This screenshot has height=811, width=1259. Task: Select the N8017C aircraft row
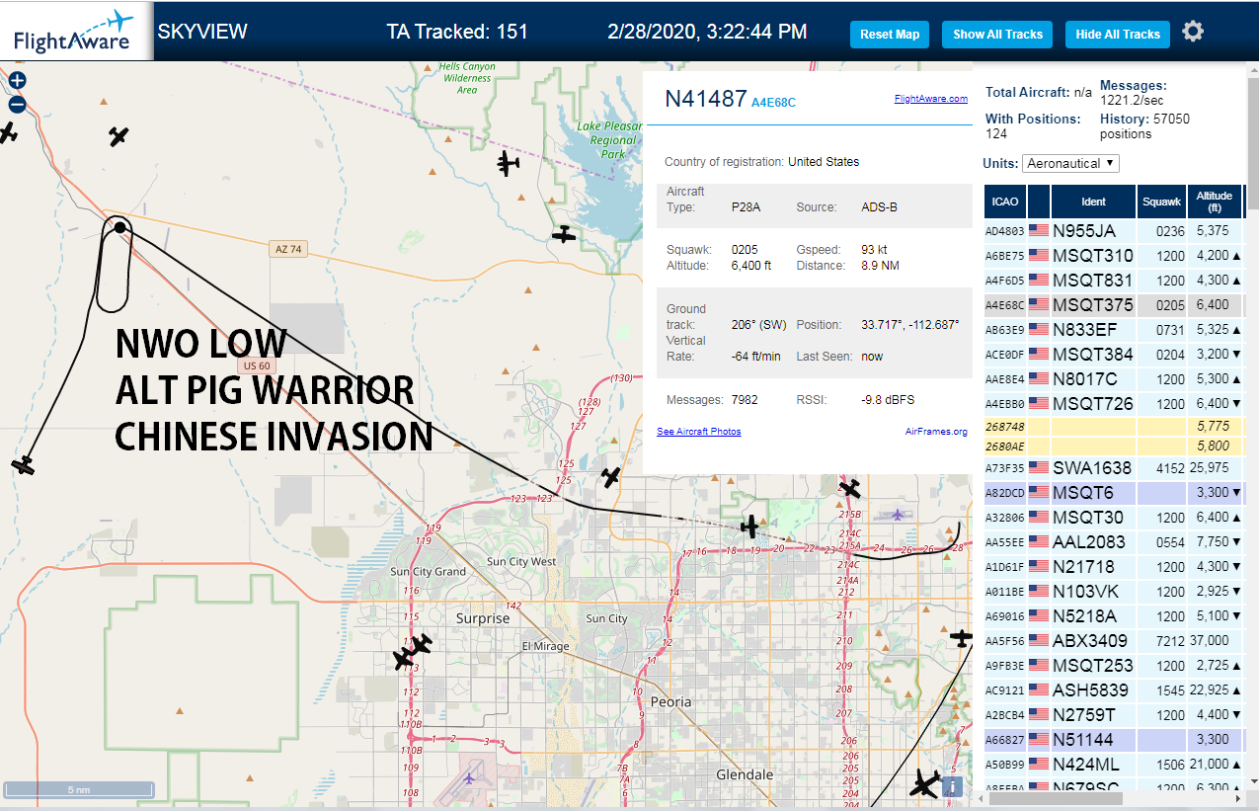click(1113, 379)
